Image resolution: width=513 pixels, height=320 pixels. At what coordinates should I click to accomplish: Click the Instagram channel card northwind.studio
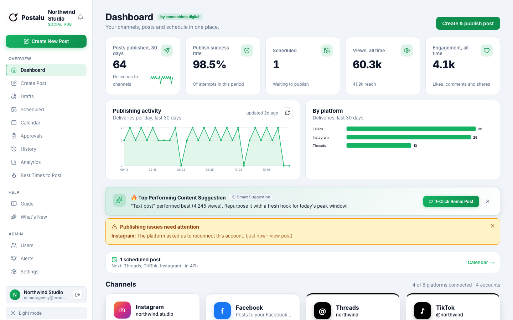point(153,307)
